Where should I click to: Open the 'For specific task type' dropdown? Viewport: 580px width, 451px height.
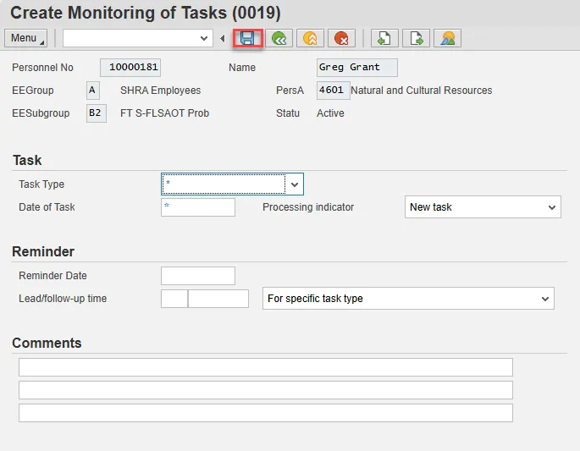pos(544,299)
